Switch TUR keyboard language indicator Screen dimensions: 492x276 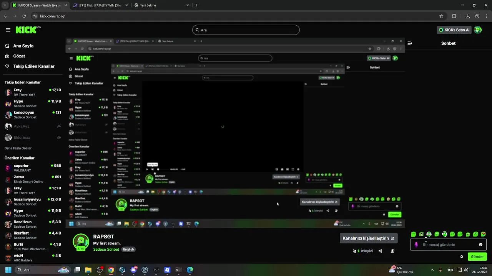450,270
